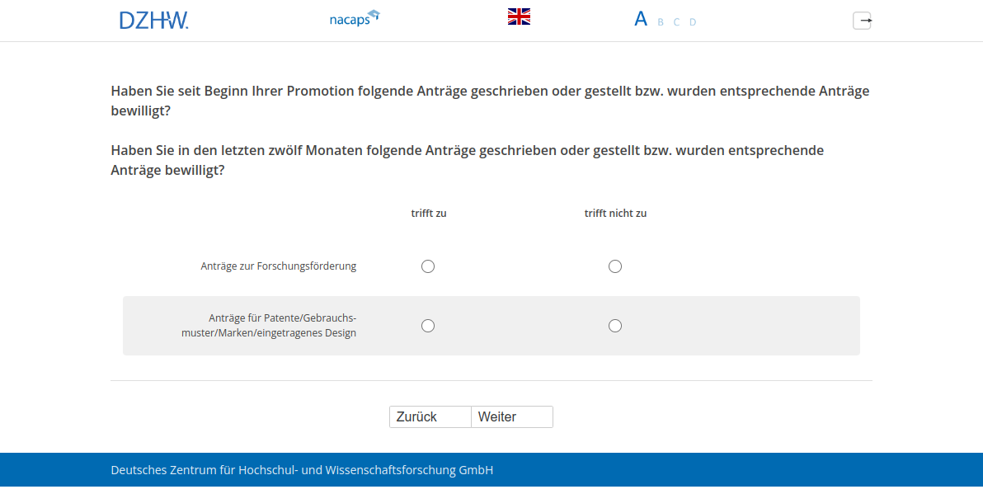Select the large A font size

(x=641, y=19)
